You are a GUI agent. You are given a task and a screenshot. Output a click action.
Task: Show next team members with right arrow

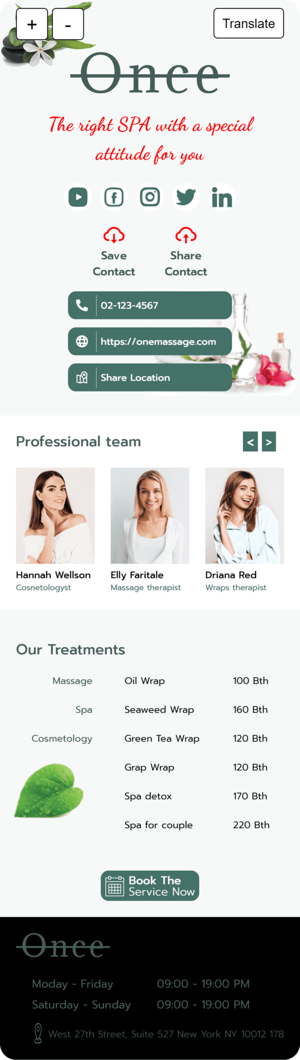pos(269,442)
